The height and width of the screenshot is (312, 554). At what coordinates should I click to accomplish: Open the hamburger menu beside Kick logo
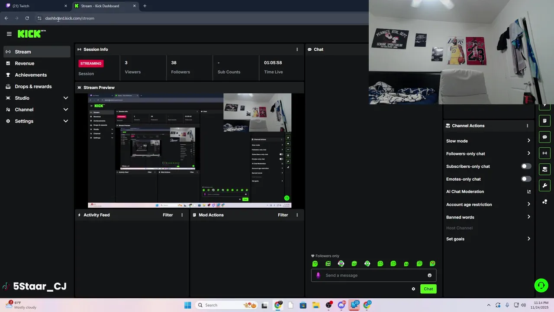coord(9,34)
